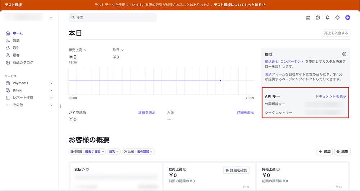Open the 昨日 comparison dropdown

point(118,50)
